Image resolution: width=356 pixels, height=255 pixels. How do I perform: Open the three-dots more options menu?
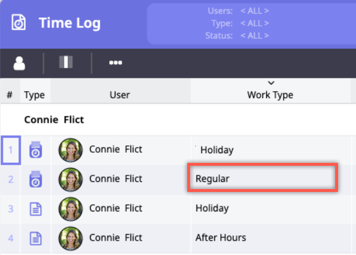coord(115,63)
